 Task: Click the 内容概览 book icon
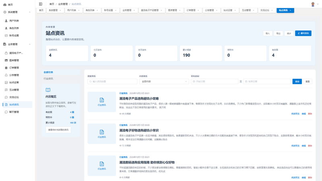tap(48, 90)
